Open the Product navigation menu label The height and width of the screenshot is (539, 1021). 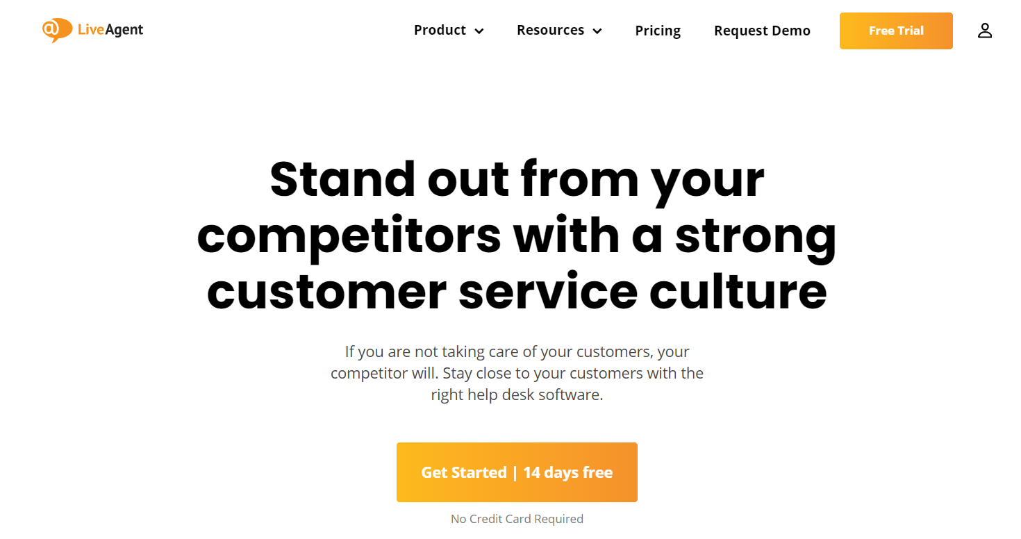440,31
